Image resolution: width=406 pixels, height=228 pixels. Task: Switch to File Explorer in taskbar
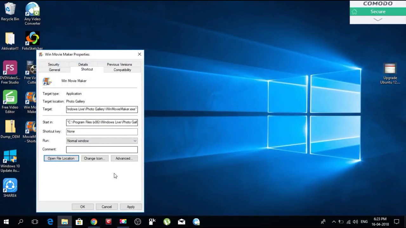[65, 222]
